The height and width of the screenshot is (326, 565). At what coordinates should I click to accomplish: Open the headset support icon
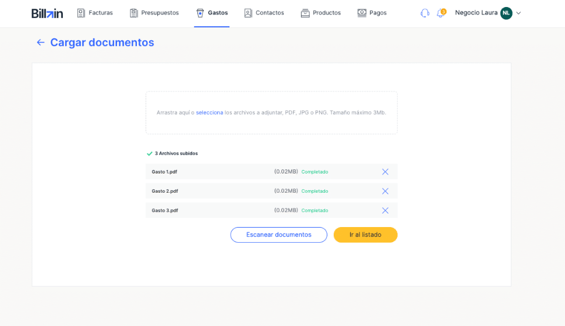click(x=425, y=13)
